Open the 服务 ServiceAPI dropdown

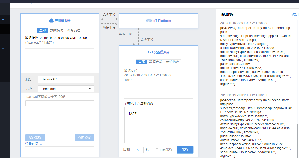(66, 79)
